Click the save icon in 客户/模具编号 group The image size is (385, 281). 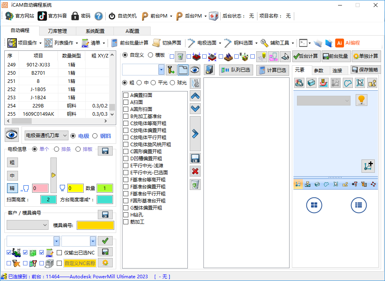coord(105,215)
